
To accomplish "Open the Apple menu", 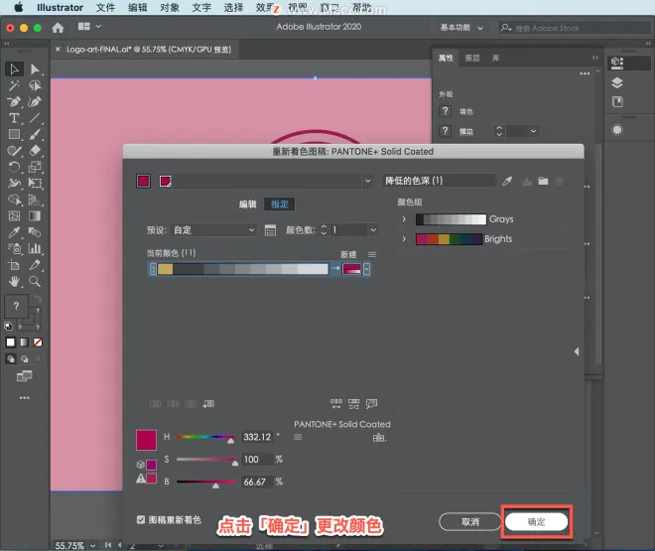I will point(19,7).
